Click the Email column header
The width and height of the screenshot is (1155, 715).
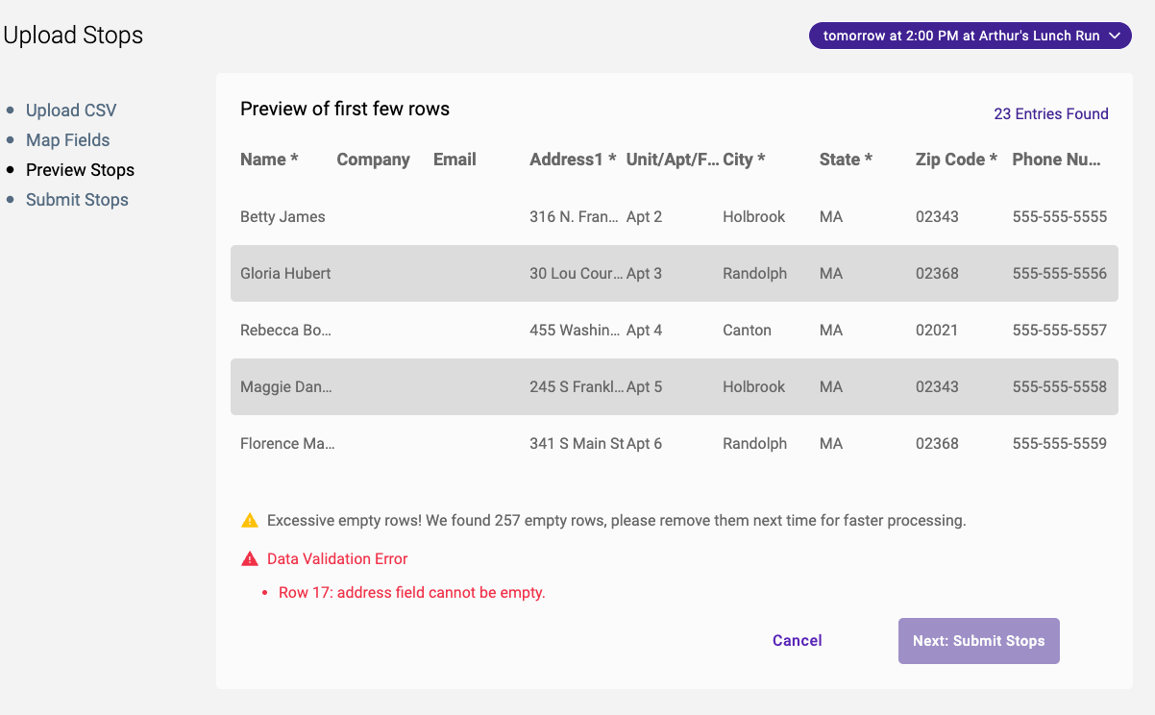(455, 160)
